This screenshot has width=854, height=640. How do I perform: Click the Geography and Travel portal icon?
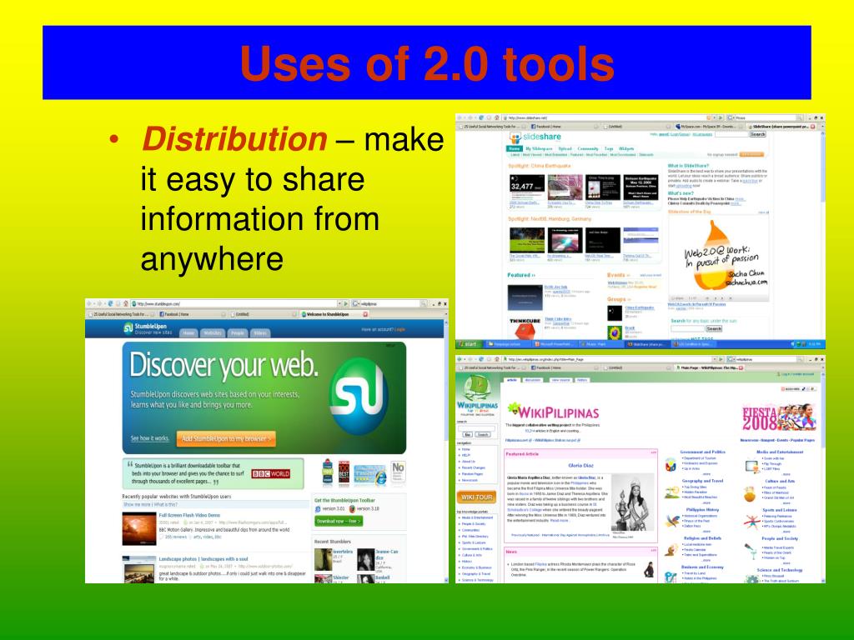pyautogui.click(x=671, y=492)
